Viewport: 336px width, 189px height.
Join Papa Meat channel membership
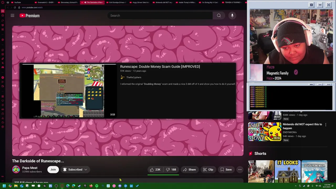(x=53, y=170)
